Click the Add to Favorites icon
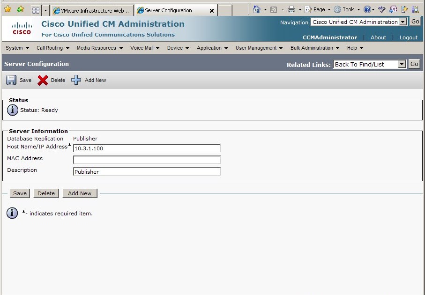The image size is (425, 295). click(20, 9)
